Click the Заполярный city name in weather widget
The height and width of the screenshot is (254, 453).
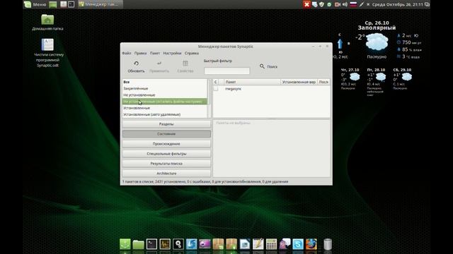pyautogui.click(x=377, y=28)
